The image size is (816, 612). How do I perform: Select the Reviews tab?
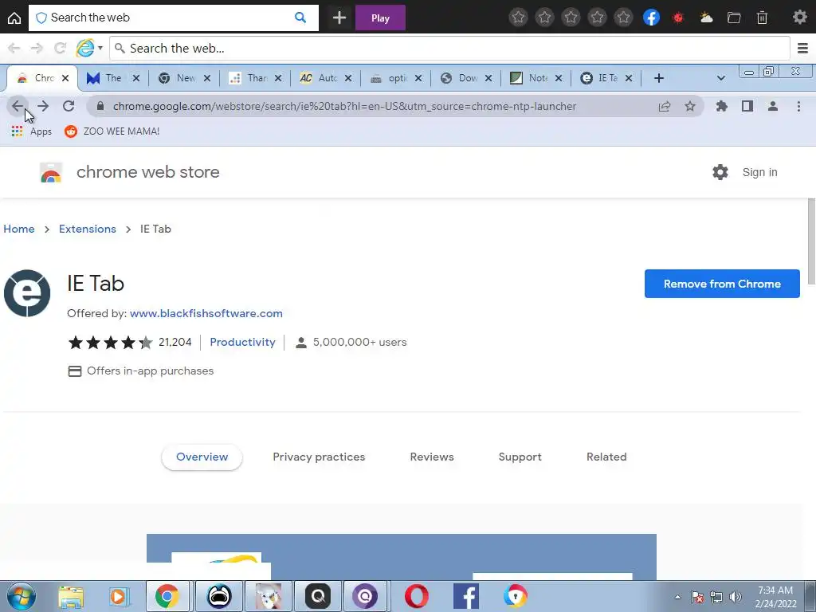pos(432,457)
